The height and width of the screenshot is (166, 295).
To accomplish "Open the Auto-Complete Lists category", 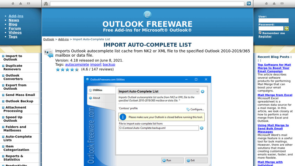I will click(18, 138).
